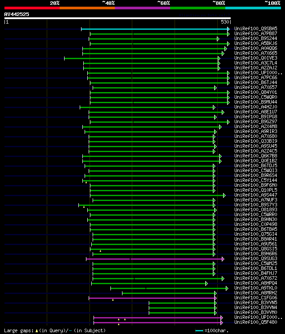Click the cyan alignment bar for UniRef100_Q9SBA5
This screenshot has height=334, width=285.
[155, 29]
